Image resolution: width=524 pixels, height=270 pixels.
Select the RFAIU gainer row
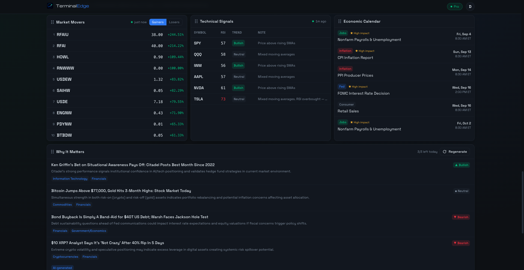point(117,35)
